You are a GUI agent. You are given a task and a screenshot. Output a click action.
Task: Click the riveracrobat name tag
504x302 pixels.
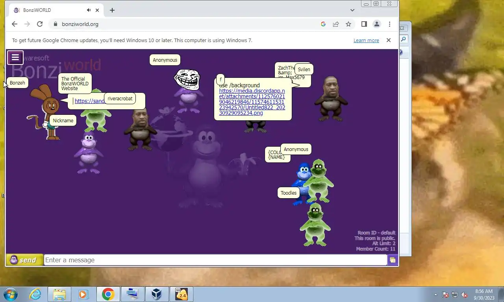tap(120, 99)
